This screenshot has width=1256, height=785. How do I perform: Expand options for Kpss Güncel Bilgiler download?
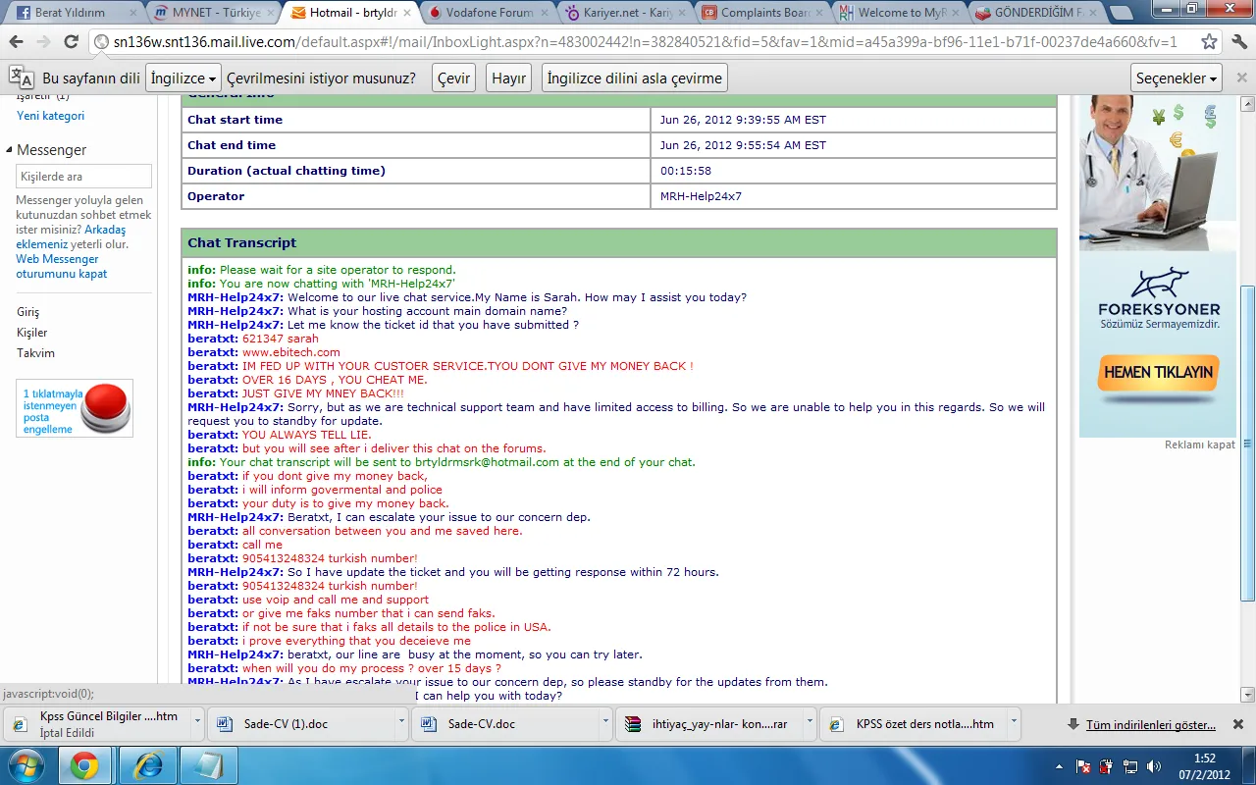[x=197, y=721]
